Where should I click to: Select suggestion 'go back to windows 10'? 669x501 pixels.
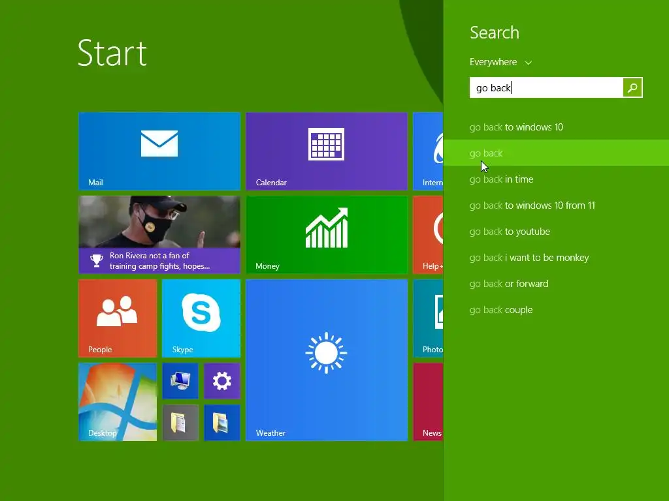pyautogui.click(x=557, y=127)
